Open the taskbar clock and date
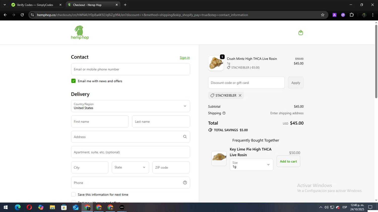This screenshot has height=212, width=378. (x=357, y=207)
